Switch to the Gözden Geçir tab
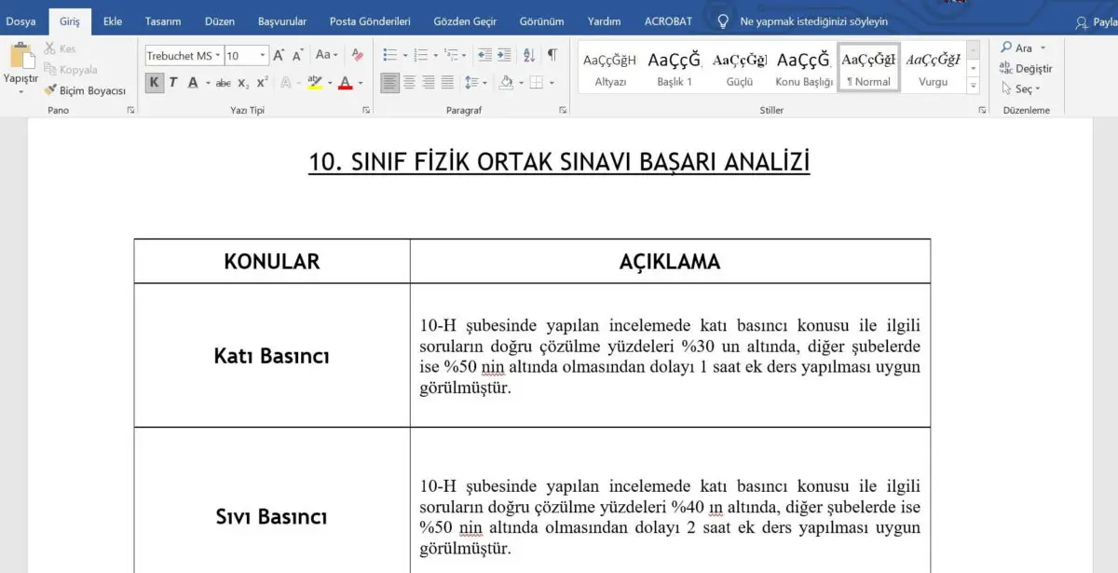Screen dimensions: 1118x573 tap(465, 20)
